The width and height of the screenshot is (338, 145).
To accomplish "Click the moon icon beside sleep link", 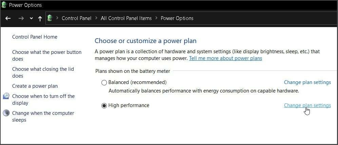I will click(x=6, y=113).
